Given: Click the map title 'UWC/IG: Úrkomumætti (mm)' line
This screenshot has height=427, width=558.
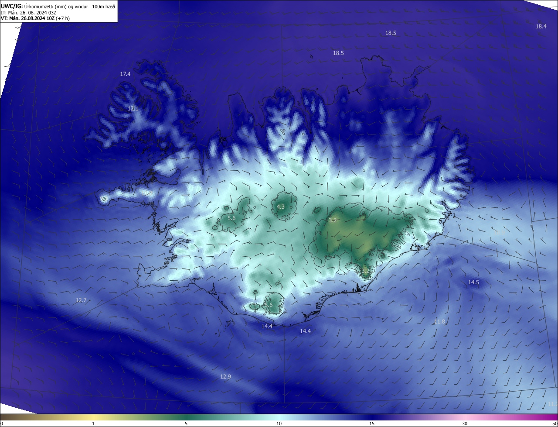Looking at the screenshot, I should click(58, 6).
